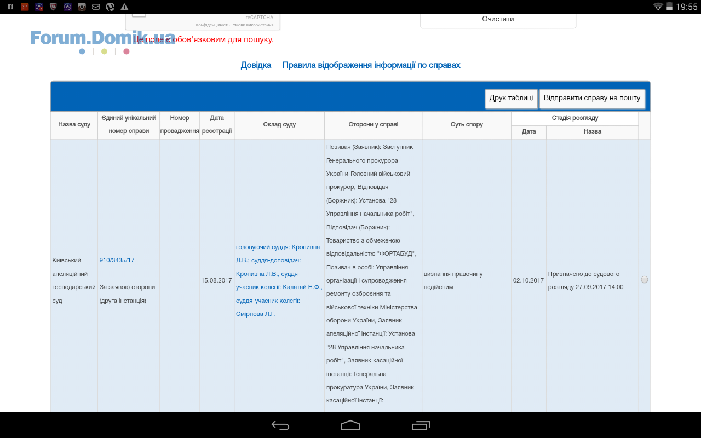Tap the orange shopping bag notification icon
701x438 pixels.
click(25, 7)
